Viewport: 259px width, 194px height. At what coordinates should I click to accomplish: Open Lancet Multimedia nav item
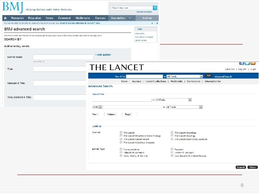[x=176, y=81]
